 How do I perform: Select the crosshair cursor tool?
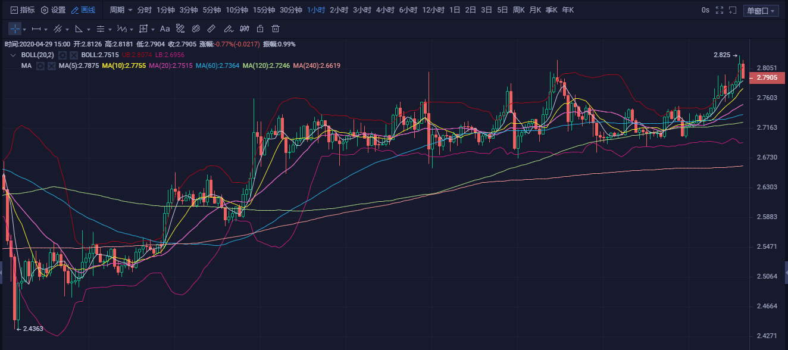click(15, 29)
